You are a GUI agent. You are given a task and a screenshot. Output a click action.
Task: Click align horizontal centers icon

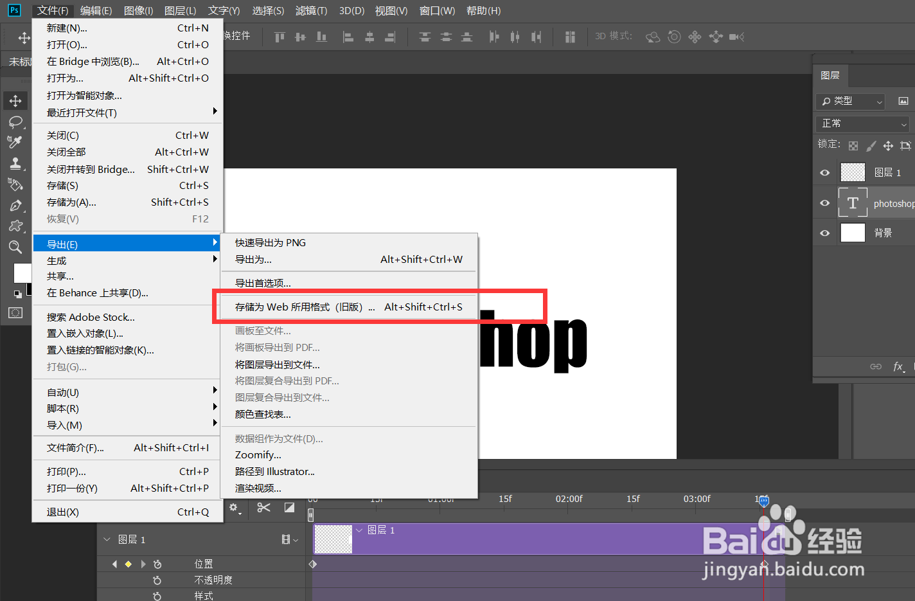(x=369, y=37)
